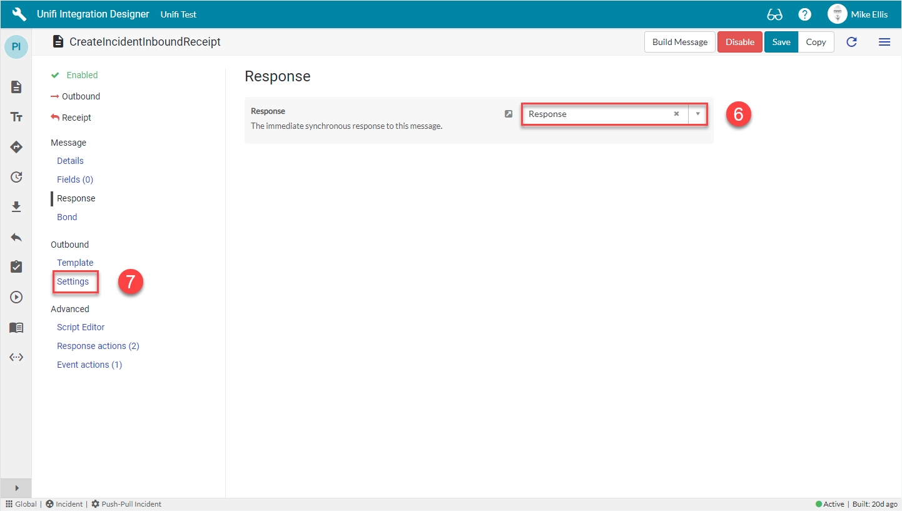
Task: Expand the Response dropdown arrow
Action: (x=697, y=114)
